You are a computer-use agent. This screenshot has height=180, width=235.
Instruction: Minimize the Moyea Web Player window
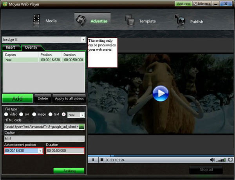[x=216, y=4]
